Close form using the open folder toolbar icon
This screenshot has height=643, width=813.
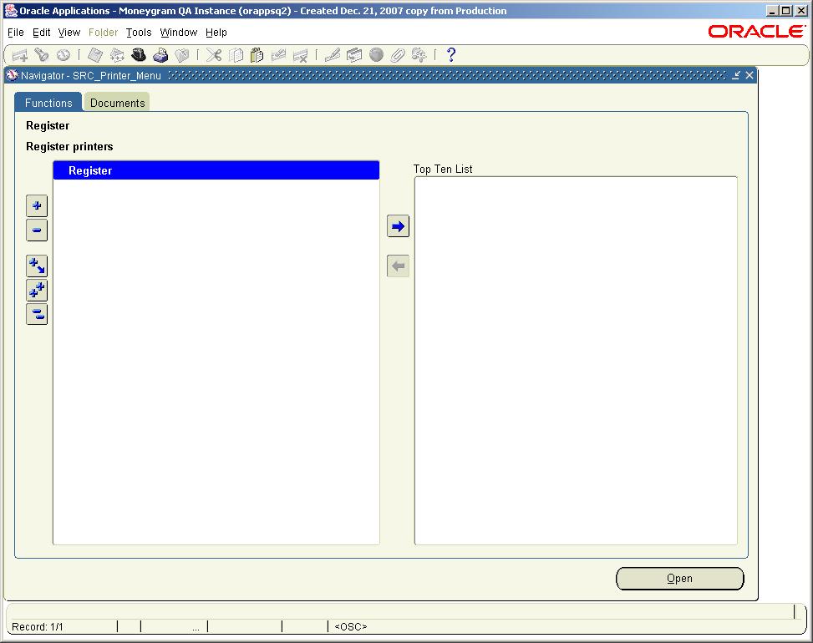point(183,54)
